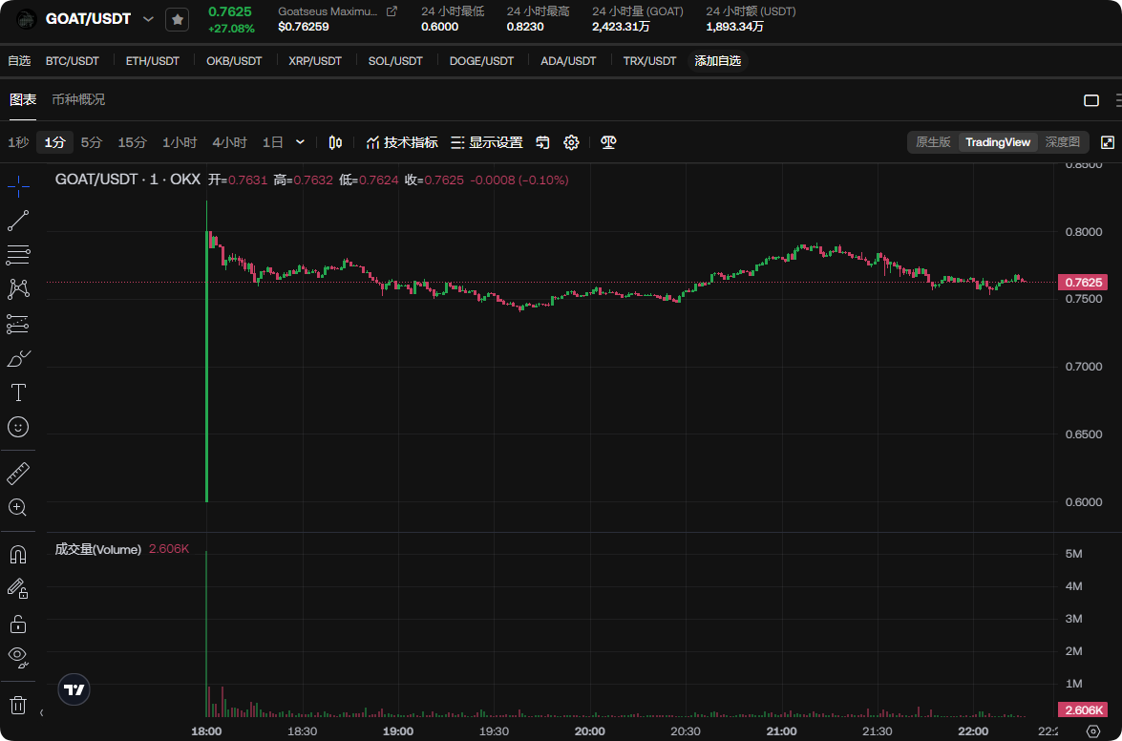1122x741 pixels.
Task: Switch to the 币种概况 tab
Action: point(78,99)
